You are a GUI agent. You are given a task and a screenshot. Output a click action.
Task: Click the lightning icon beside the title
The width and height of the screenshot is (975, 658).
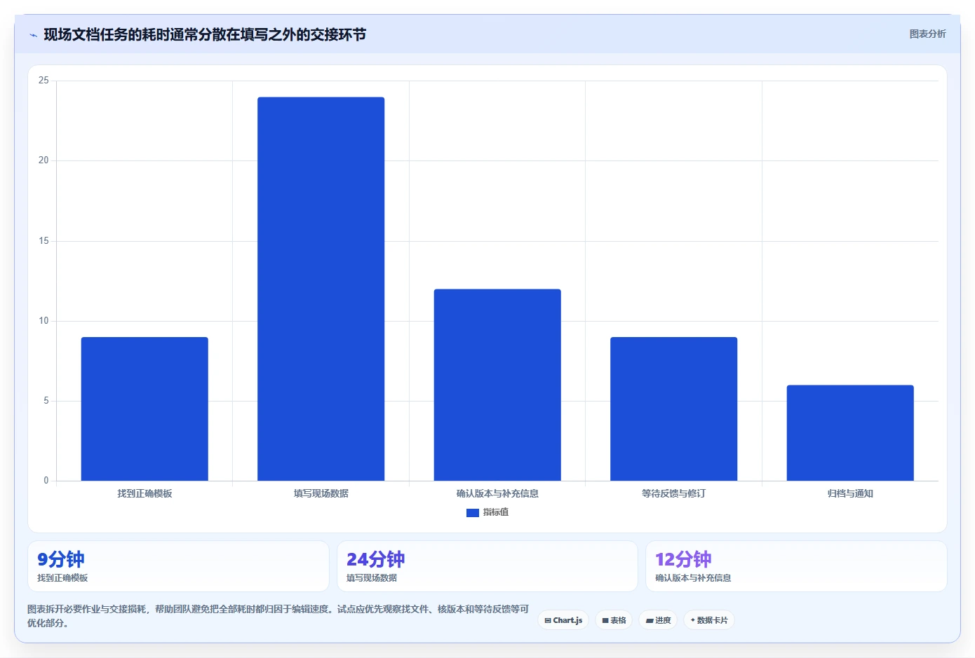33,35
